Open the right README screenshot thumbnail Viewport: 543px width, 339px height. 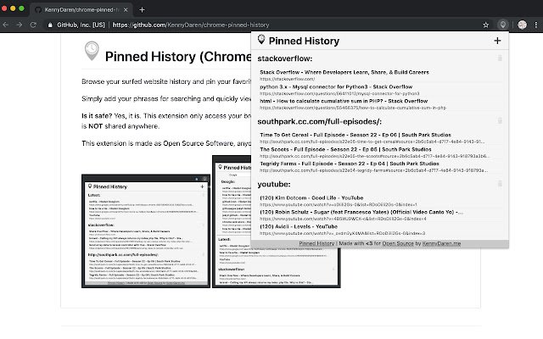click(x=277, y=221)
